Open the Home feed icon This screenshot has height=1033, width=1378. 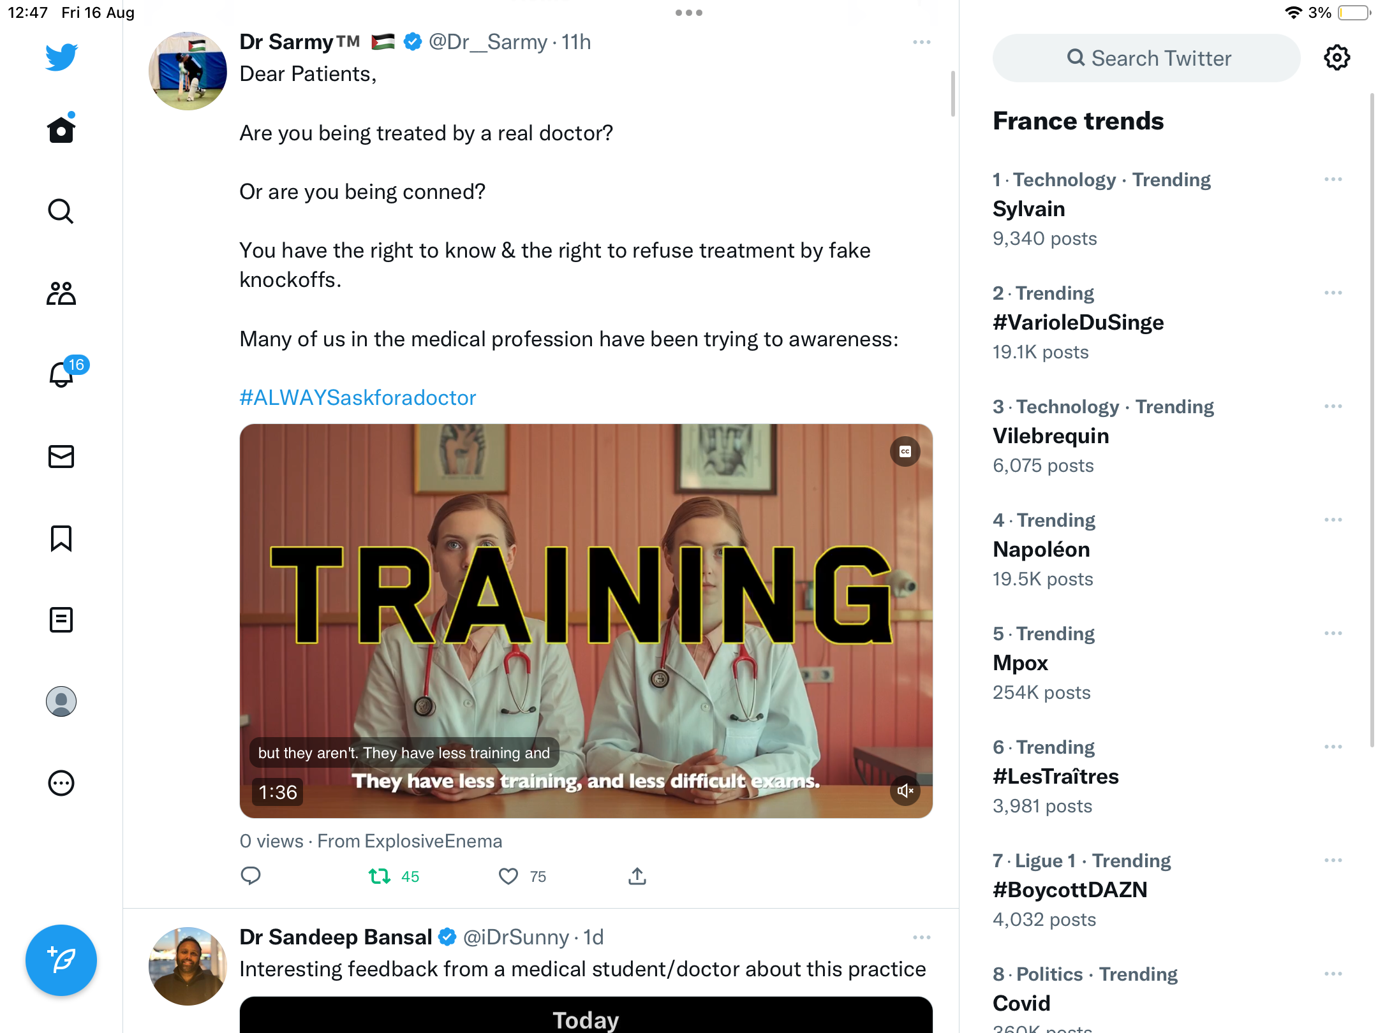(61, 129)
